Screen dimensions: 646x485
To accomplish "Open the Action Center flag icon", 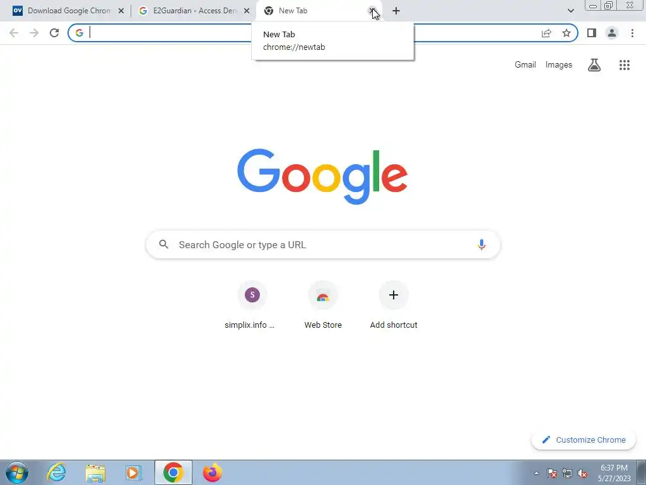I will (552, 473).
